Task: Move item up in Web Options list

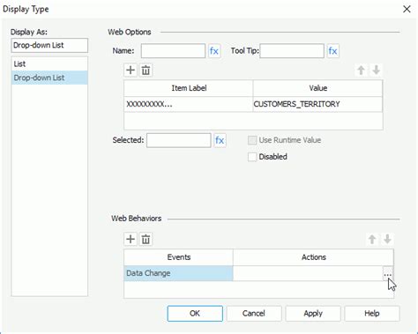Action: 361,71
